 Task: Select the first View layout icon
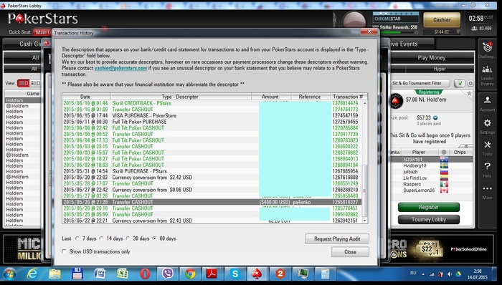pos(23,83)
